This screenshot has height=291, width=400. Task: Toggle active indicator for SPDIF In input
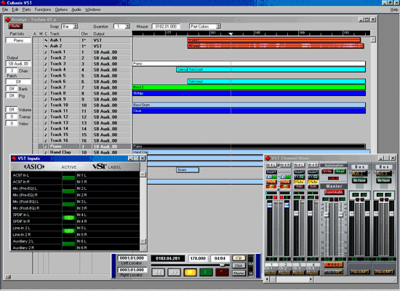[68, 218]
